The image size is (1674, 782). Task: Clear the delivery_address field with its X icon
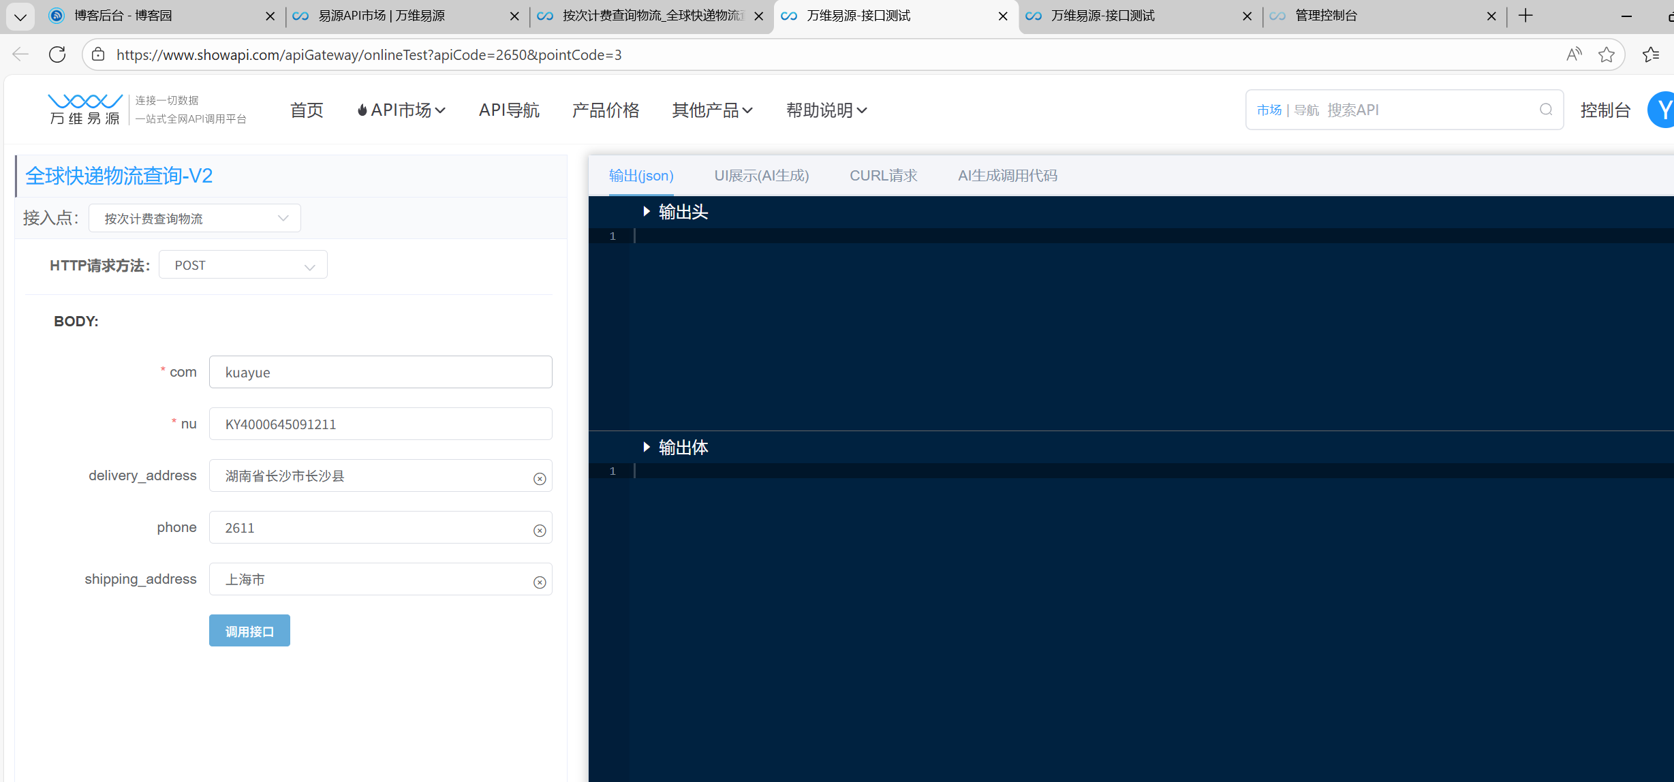pos(540,479)
